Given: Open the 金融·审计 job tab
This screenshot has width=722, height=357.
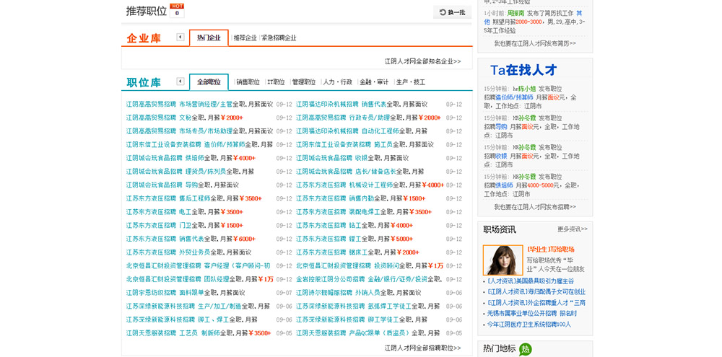Looking at the screenshot, I should pyautogui.click(x=374, y=82).
